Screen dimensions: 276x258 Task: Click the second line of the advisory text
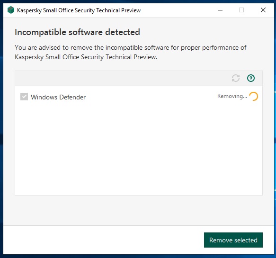(x=86, y=57)
